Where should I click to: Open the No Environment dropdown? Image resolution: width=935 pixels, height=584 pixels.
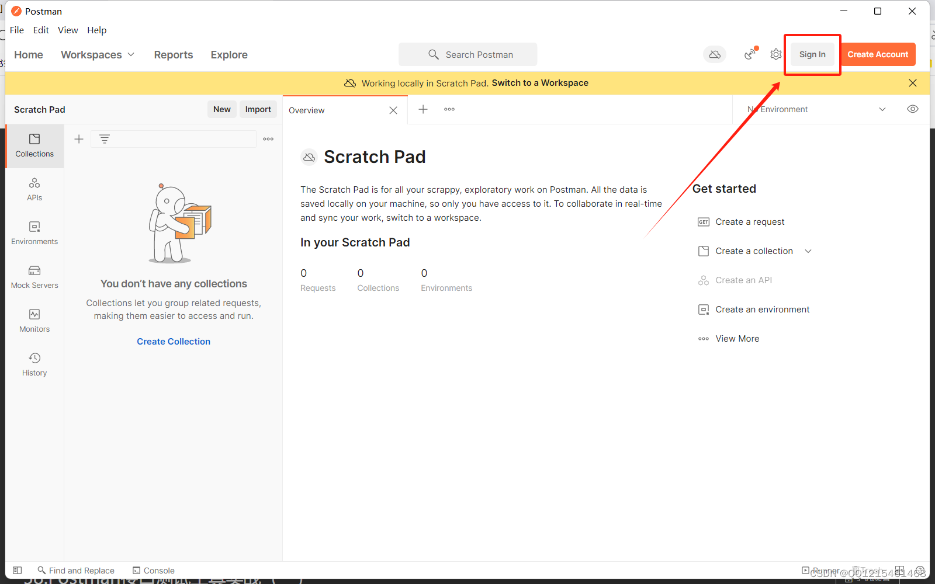pos(816,109)
